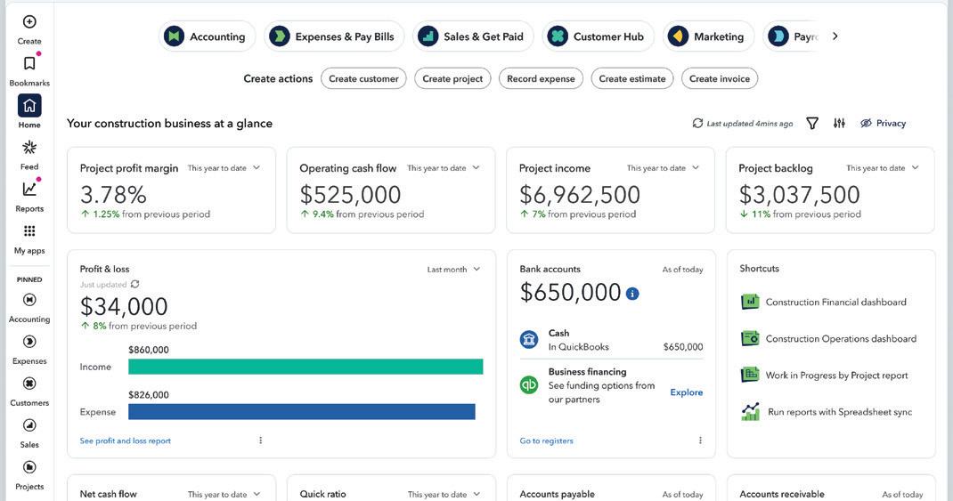Screen dimensions: 953x501
Task: Click the bank accounts info icon
Action: coord(632,294)
